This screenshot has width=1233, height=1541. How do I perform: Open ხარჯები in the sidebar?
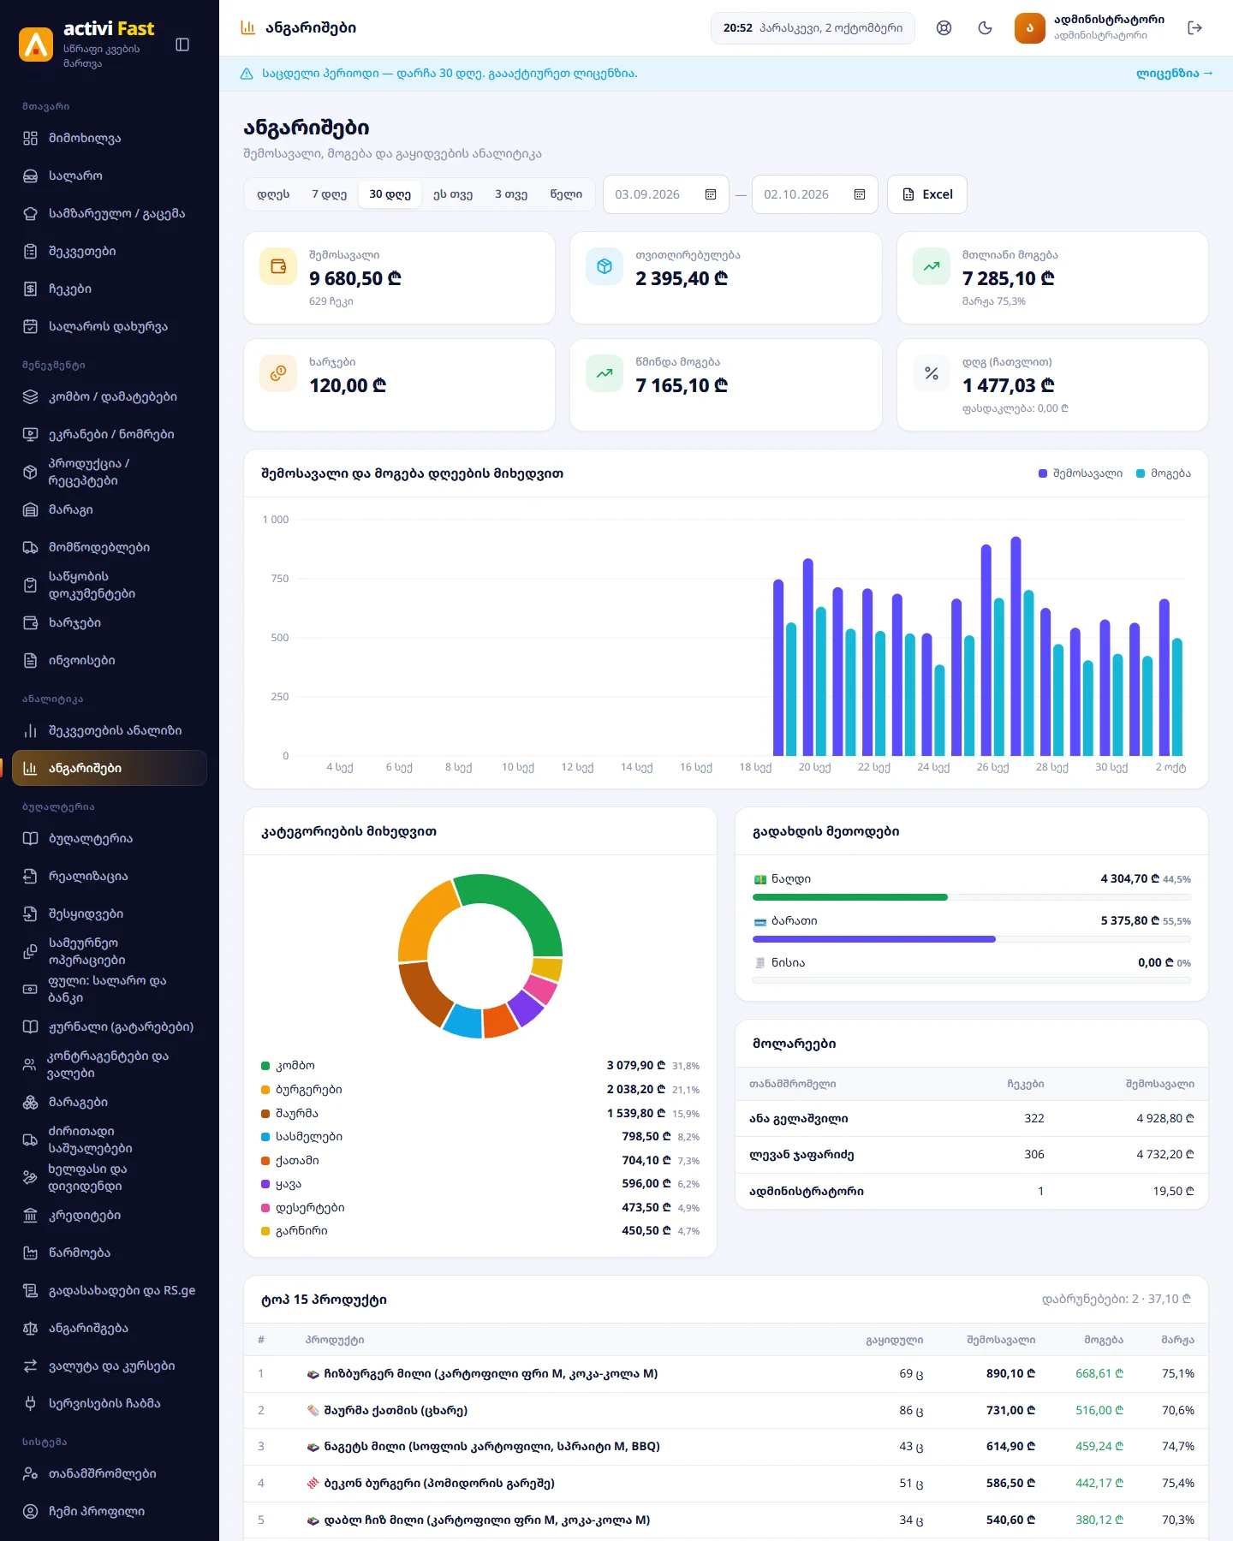pos(110,623)
